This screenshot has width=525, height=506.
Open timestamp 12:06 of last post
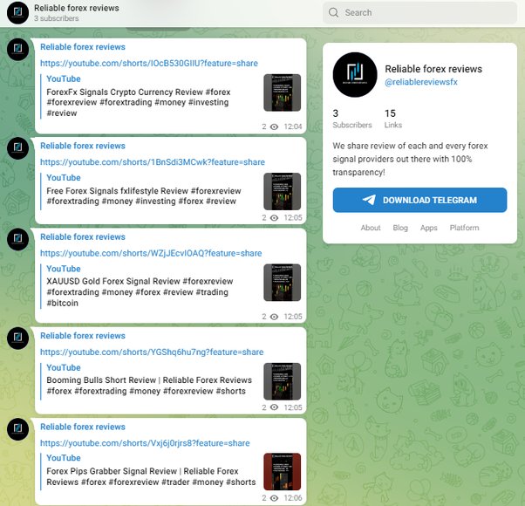[293, 498]
